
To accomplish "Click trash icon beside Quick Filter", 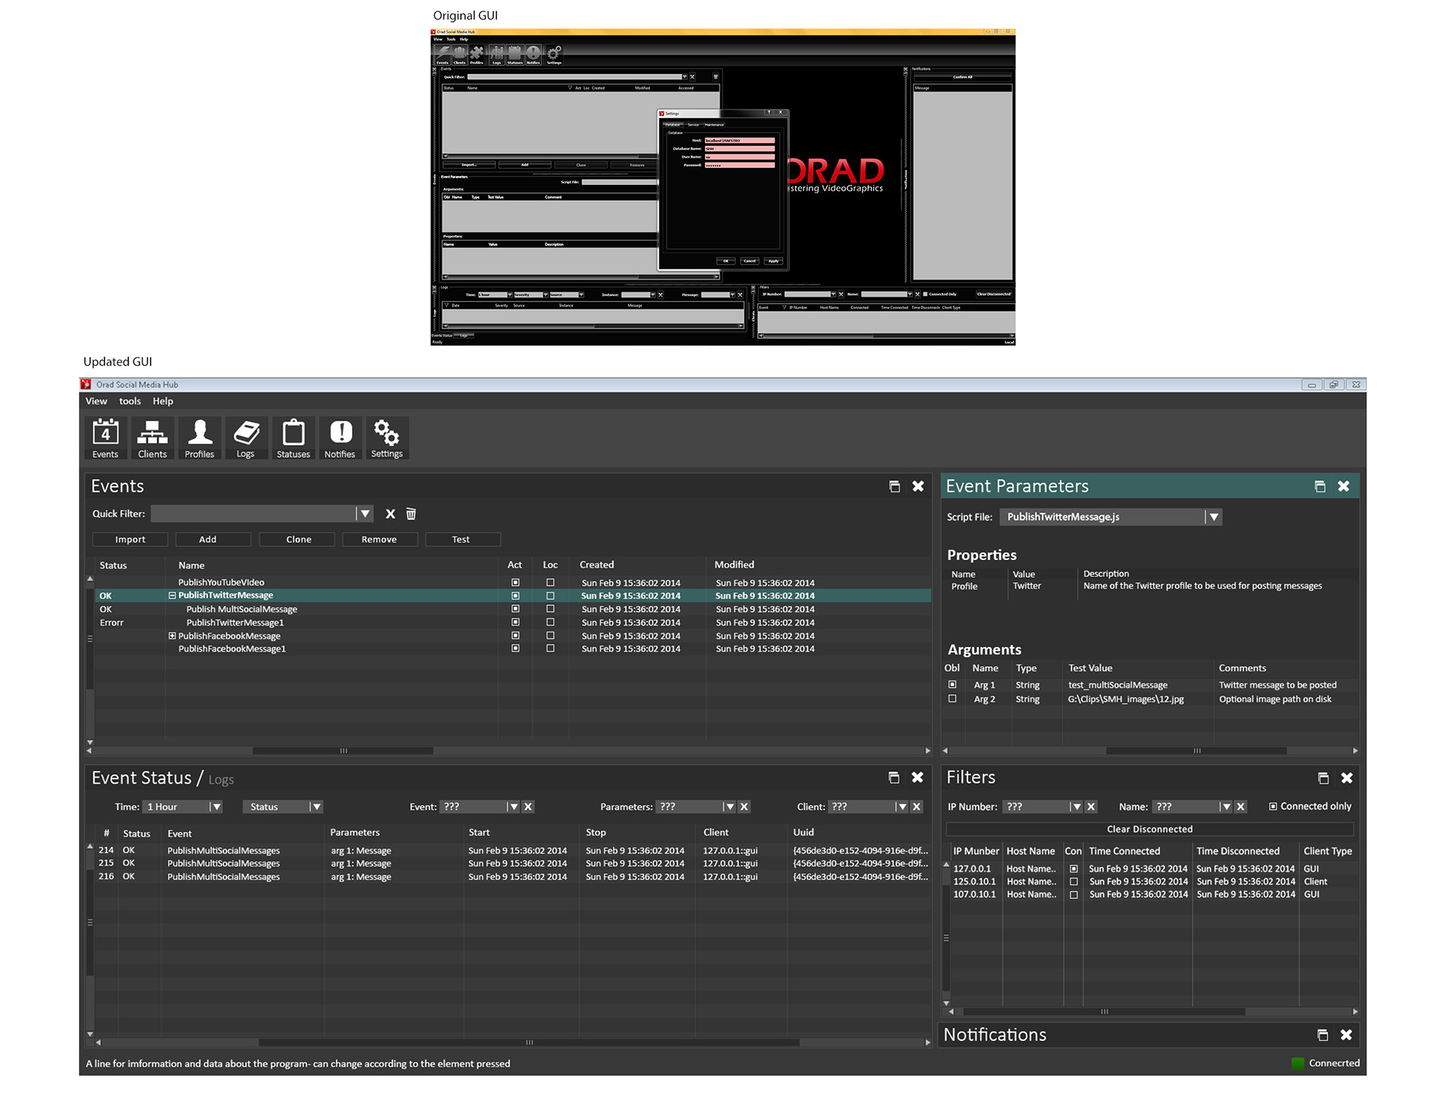I will [411, 514].
